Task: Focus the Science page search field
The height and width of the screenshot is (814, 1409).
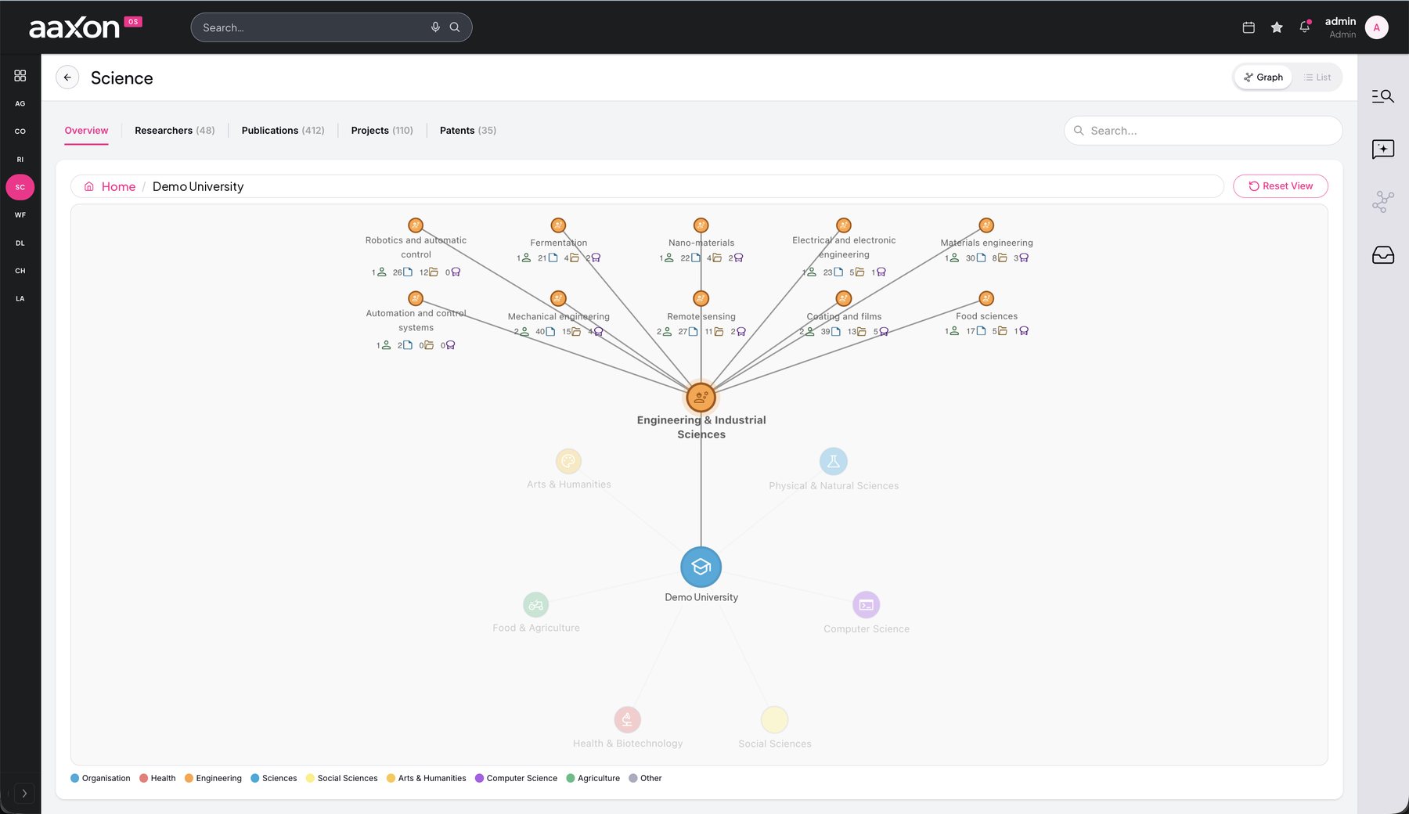Action: click(1203, 131)
